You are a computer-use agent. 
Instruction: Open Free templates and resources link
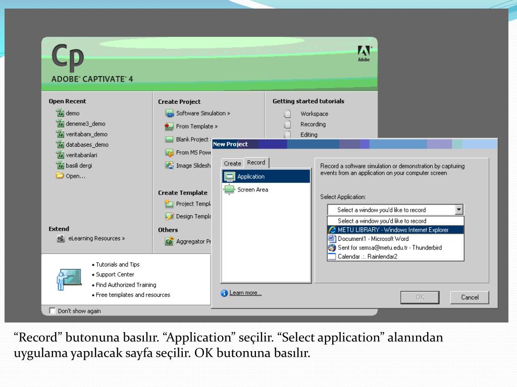pyautogui.click(x=133, y=295)
